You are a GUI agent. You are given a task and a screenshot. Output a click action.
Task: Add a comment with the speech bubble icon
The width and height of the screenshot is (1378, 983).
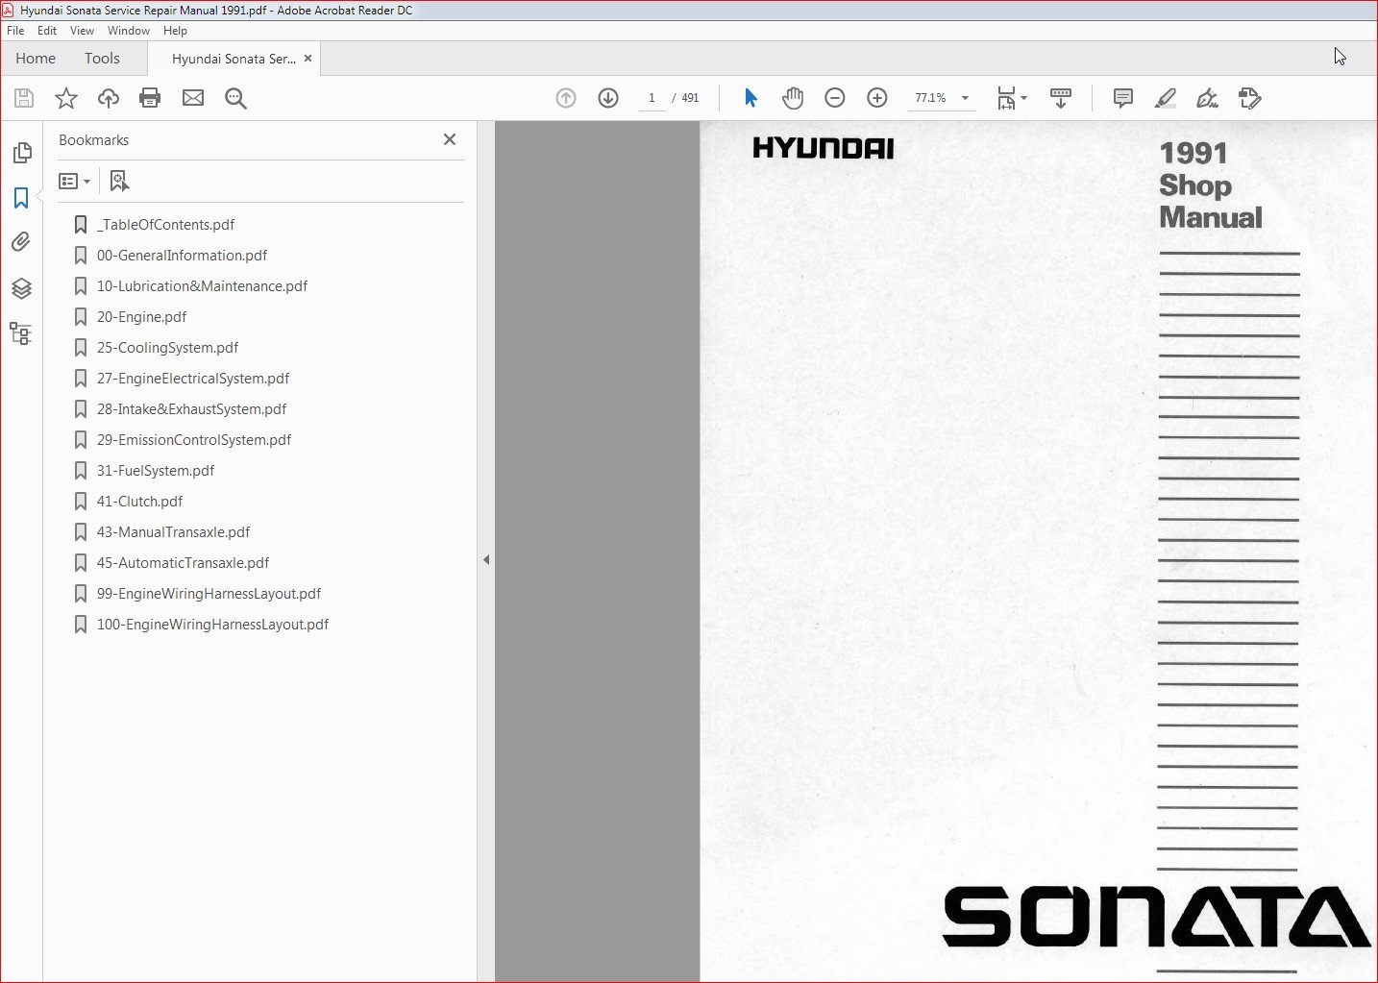1122,98
